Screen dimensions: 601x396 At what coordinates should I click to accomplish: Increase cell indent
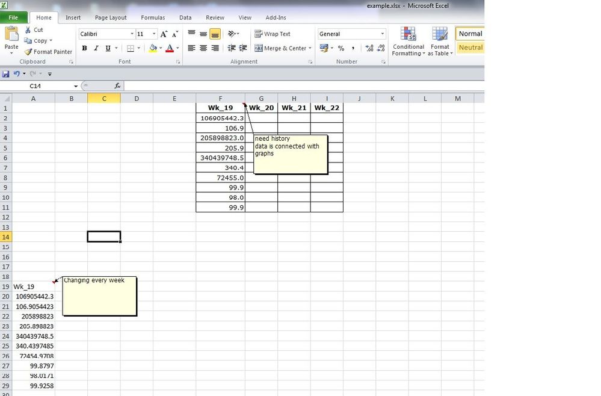pyautogui.click(x=243, y=48)
